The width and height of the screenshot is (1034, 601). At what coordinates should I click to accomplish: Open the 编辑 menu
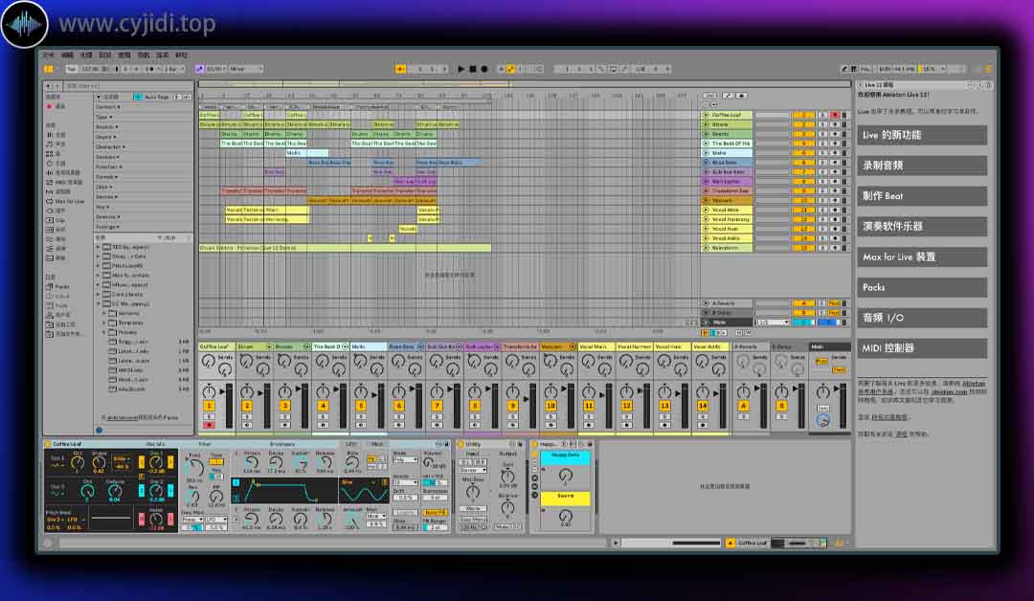(x=67, y=56)
